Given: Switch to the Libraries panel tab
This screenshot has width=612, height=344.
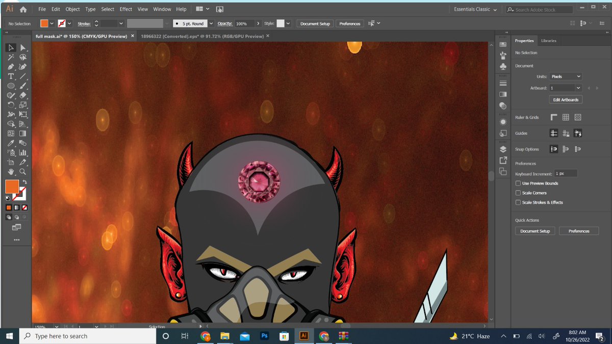Looking at the screenshot, I should 549,41.
